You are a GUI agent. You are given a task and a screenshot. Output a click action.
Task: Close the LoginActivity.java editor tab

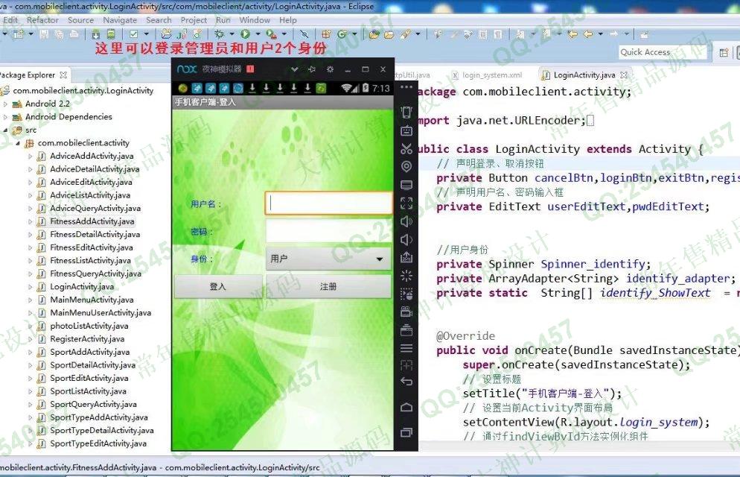click(624, 75)
